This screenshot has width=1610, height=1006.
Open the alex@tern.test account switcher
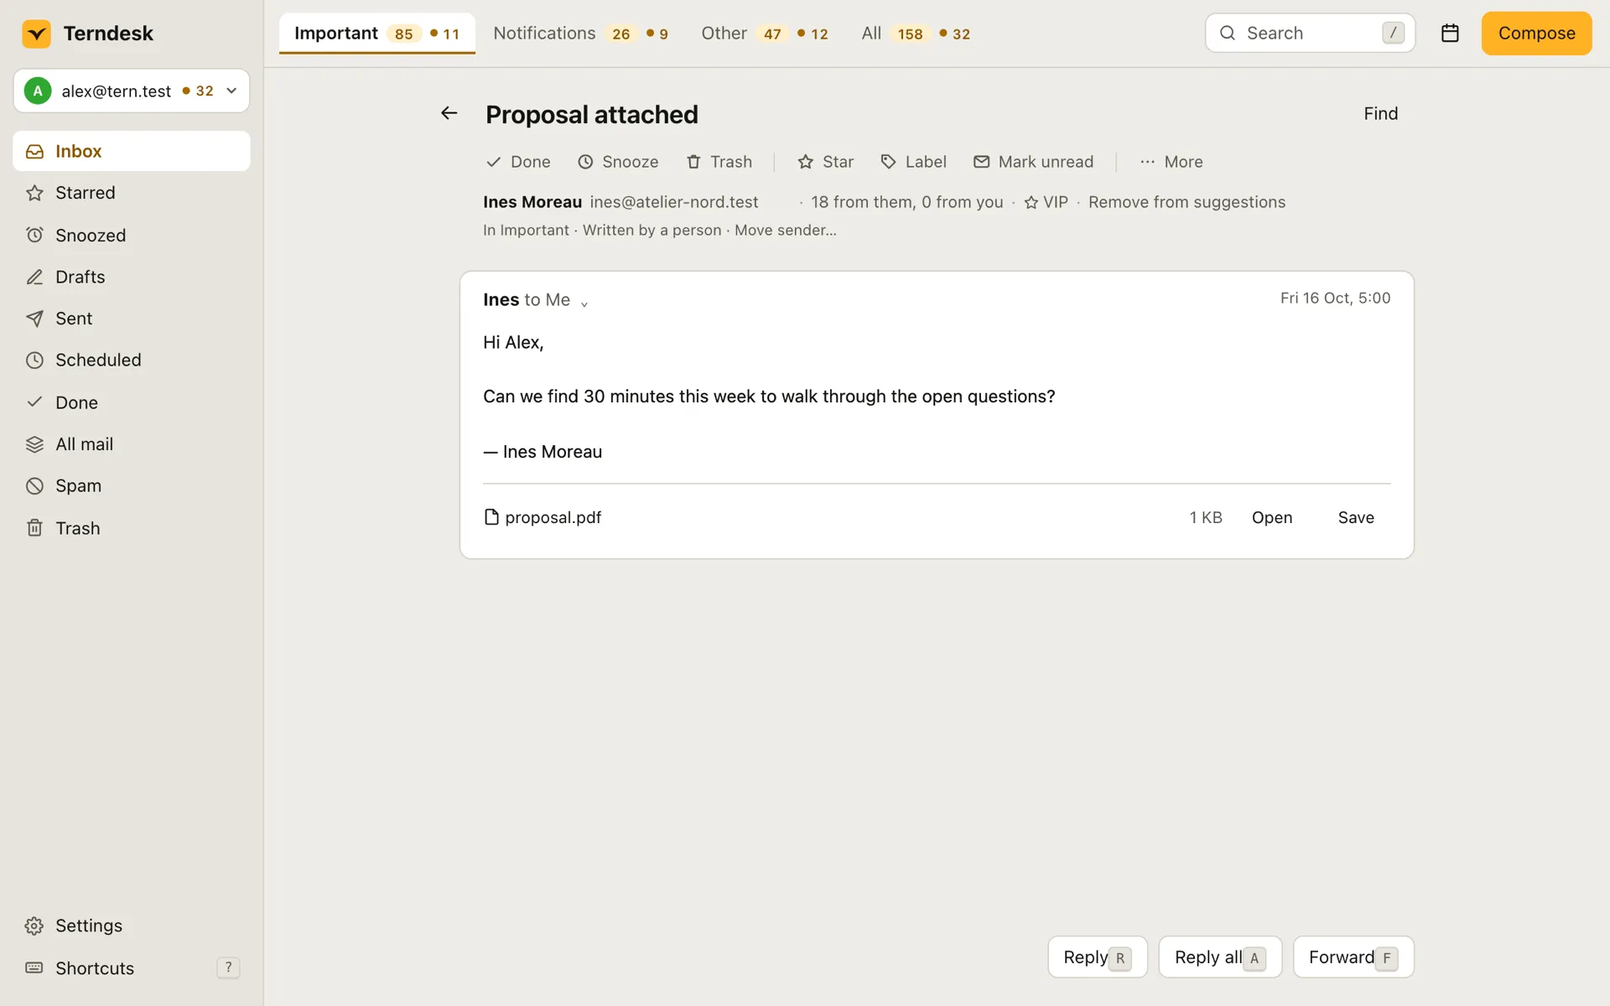coord(132,91)
